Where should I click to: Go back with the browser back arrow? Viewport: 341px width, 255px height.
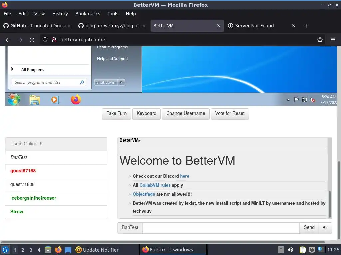tap(8, 40)
